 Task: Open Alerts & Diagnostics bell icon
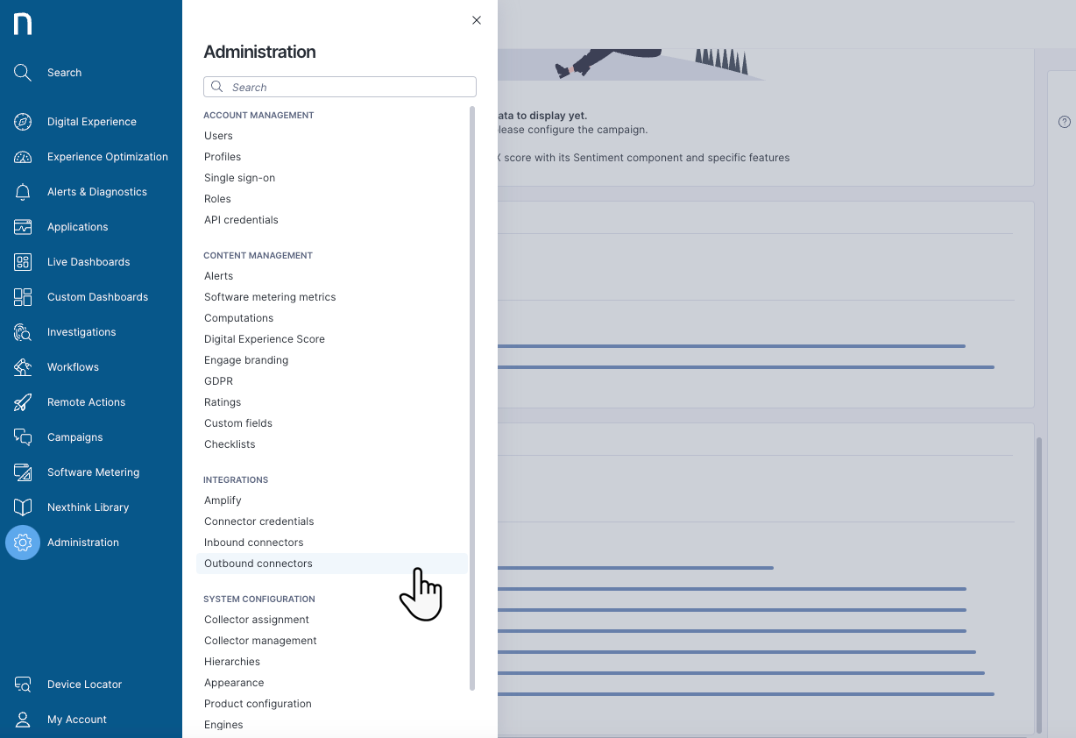pos(23,192)
